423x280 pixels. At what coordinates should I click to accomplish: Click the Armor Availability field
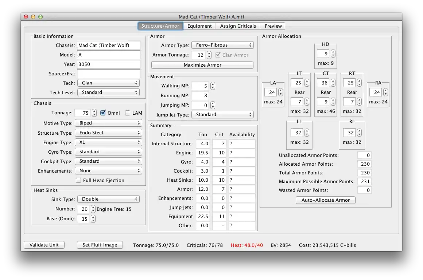pos(242,189)
